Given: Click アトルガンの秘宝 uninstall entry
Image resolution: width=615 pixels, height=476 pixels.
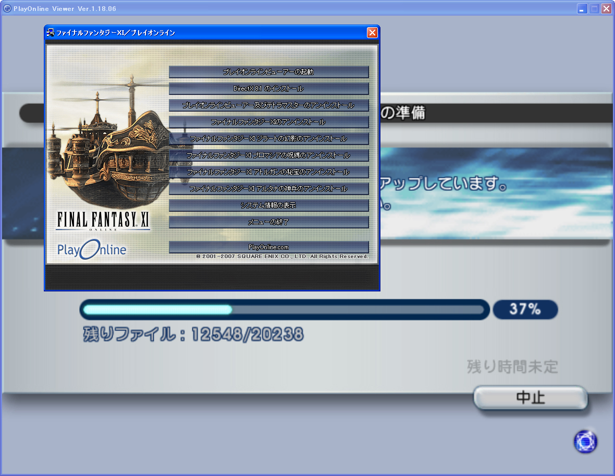Looking at the screenshot, I should click(268, 172).
